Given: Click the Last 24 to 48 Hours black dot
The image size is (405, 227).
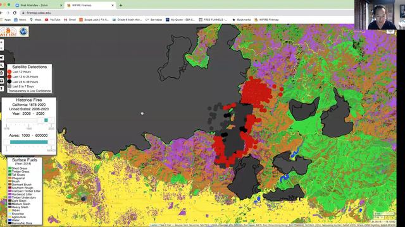Looking at the screenshot, I should 9,81.
